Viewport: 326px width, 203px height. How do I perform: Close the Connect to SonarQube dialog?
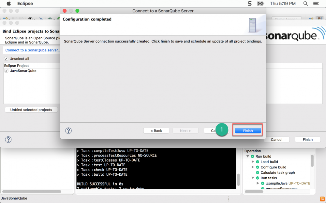click(65, 11)
